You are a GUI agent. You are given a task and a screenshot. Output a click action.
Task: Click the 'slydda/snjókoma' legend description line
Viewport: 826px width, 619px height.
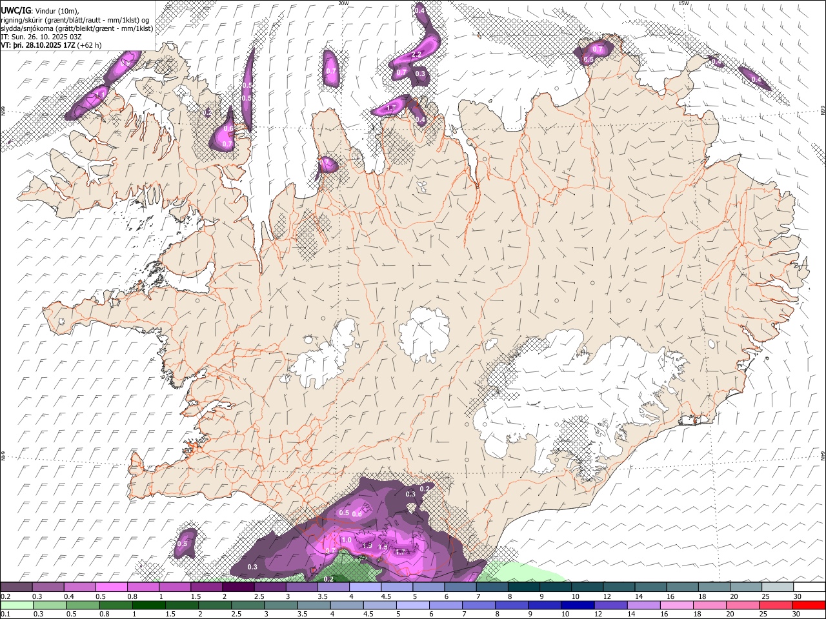(77, 29)
